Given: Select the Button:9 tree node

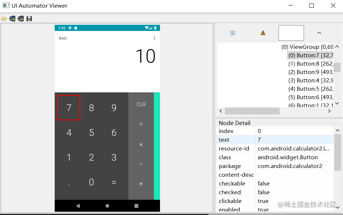Looking at the screenshot, I should click(311, 72).
